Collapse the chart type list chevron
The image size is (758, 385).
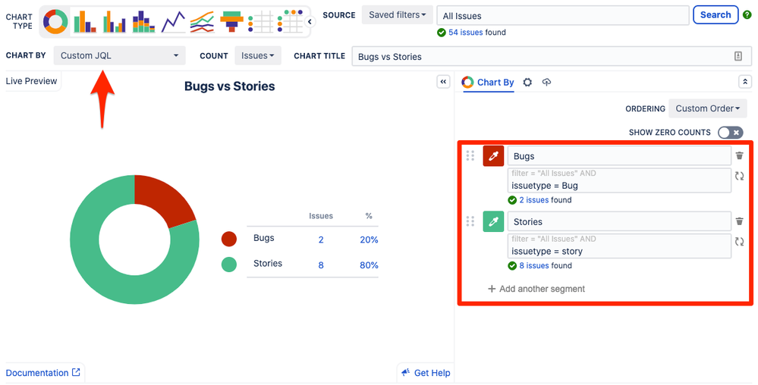click(x=310, y=22)
